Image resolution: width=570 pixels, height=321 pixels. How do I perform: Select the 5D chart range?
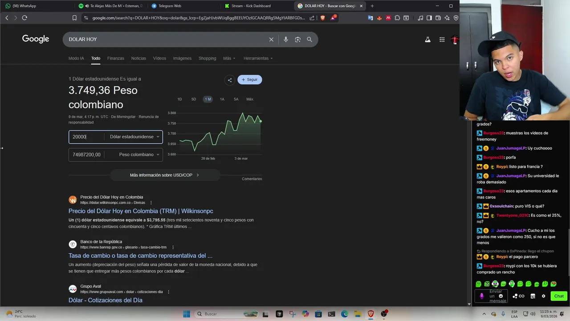[194, 99]
